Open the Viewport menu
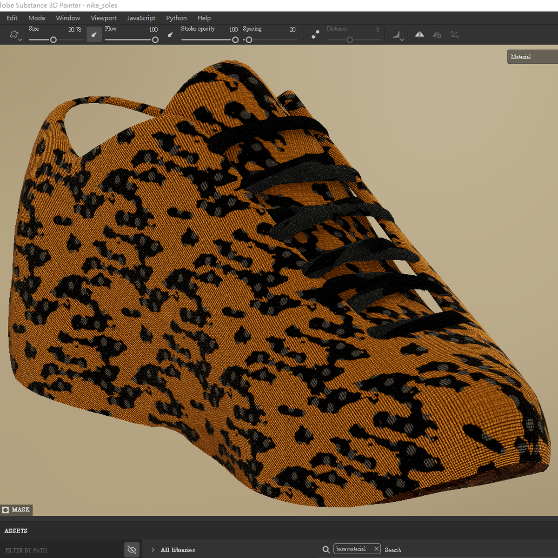The height and width of the screenshot is (558, 558). coord(103,18)
